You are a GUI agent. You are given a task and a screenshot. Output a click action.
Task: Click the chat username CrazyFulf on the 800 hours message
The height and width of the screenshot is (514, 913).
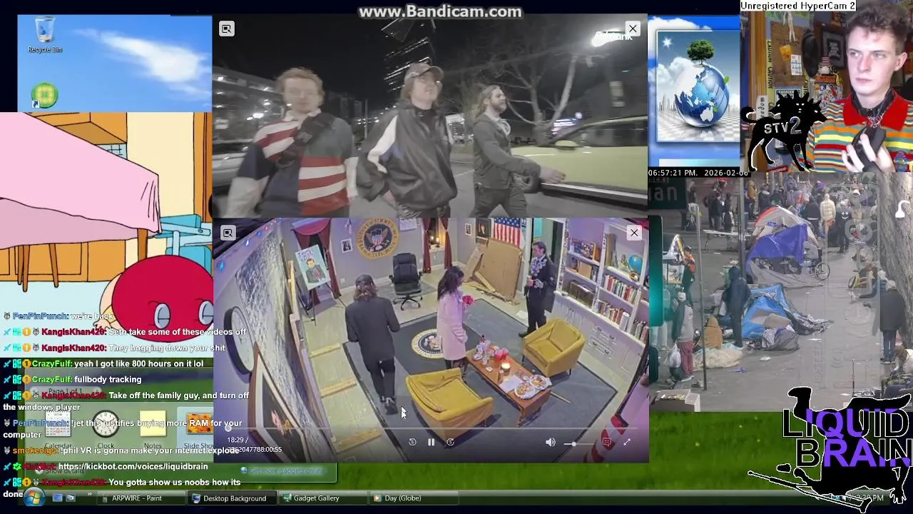tap(51, 363)
